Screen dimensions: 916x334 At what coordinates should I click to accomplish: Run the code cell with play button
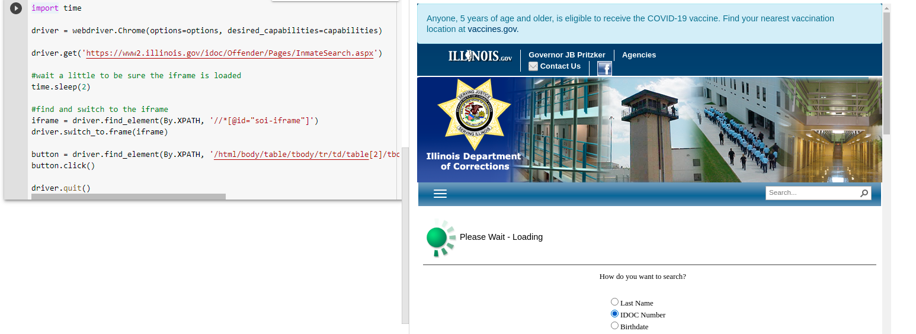tap(16, 8)
